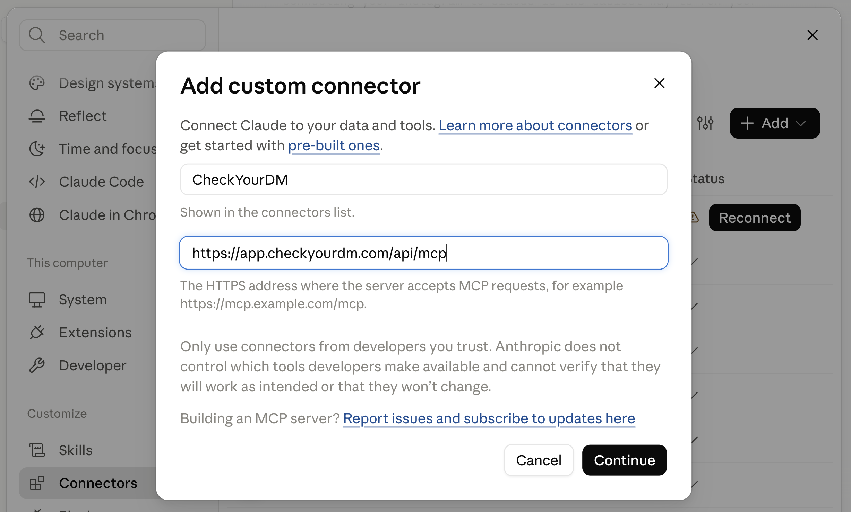This screenshot has width=851, height=512.
Task: Click the Cancel button
Action: coord(539,460)
